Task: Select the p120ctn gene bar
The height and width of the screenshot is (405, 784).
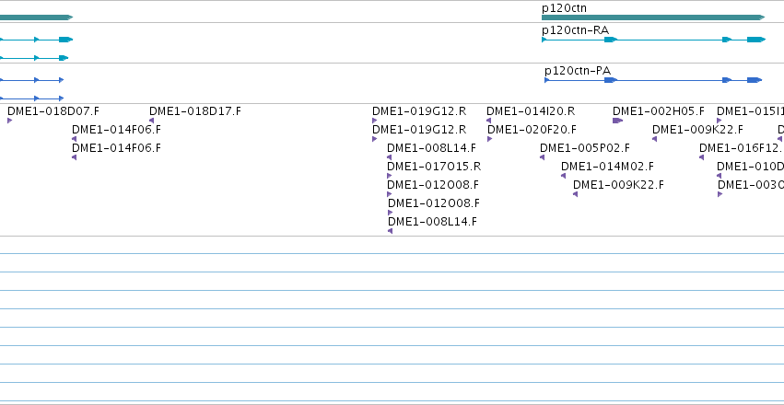Action: click(653, 17)
